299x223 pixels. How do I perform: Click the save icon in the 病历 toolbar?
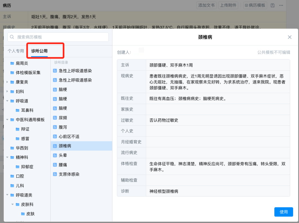pos(272,6)
